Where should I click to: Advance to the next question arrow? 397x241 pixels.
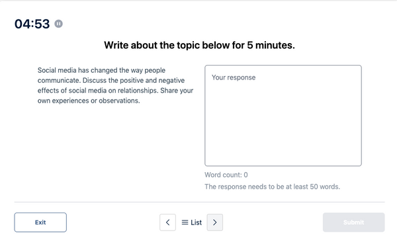[214, 222]
